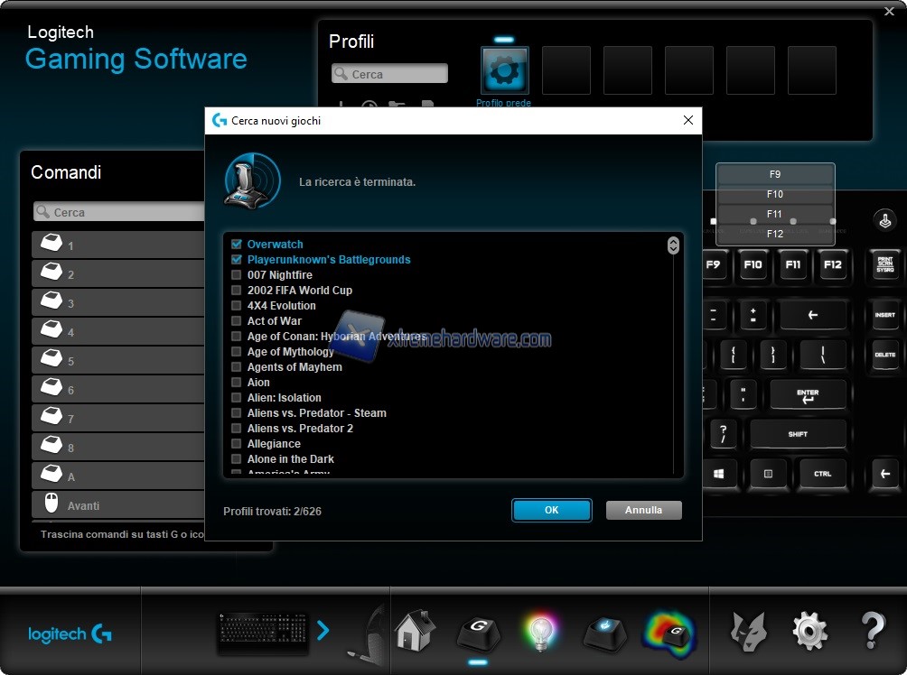Image resolution: width=907 pixels, height=675 pixels.
Task: Select F10 in the F-key list
Action: click(x=775, y=194)
